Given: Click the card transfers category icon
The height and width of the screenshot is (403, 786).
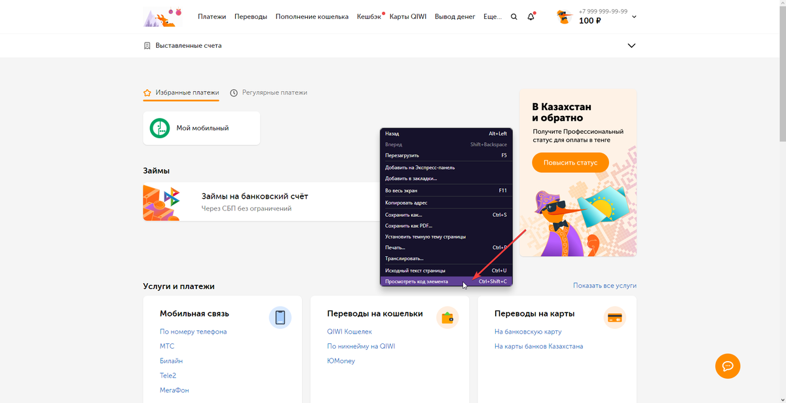Looking at the screenshot, I should tap(615, 318).
